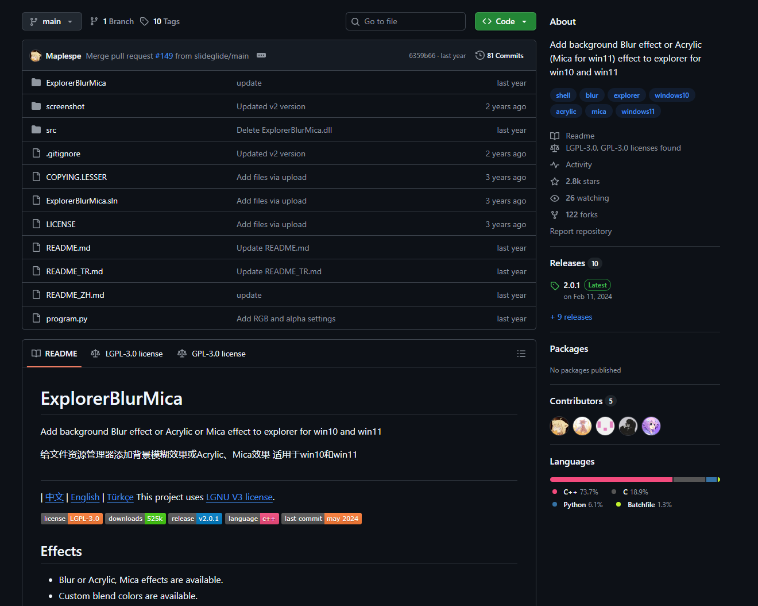Open program.py file
Viewport: 758px width, 606px height.
click(x=67, y=319)
